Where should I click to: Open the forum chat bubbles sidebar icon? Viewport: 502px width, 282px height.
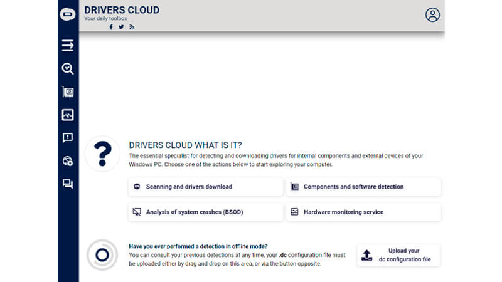coord(68,184)
